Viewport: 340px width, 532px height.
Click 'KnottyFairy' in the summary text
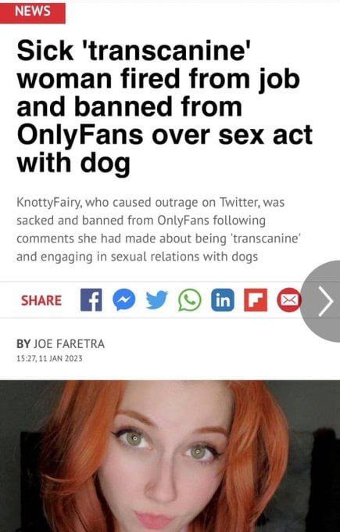point(48,203)
